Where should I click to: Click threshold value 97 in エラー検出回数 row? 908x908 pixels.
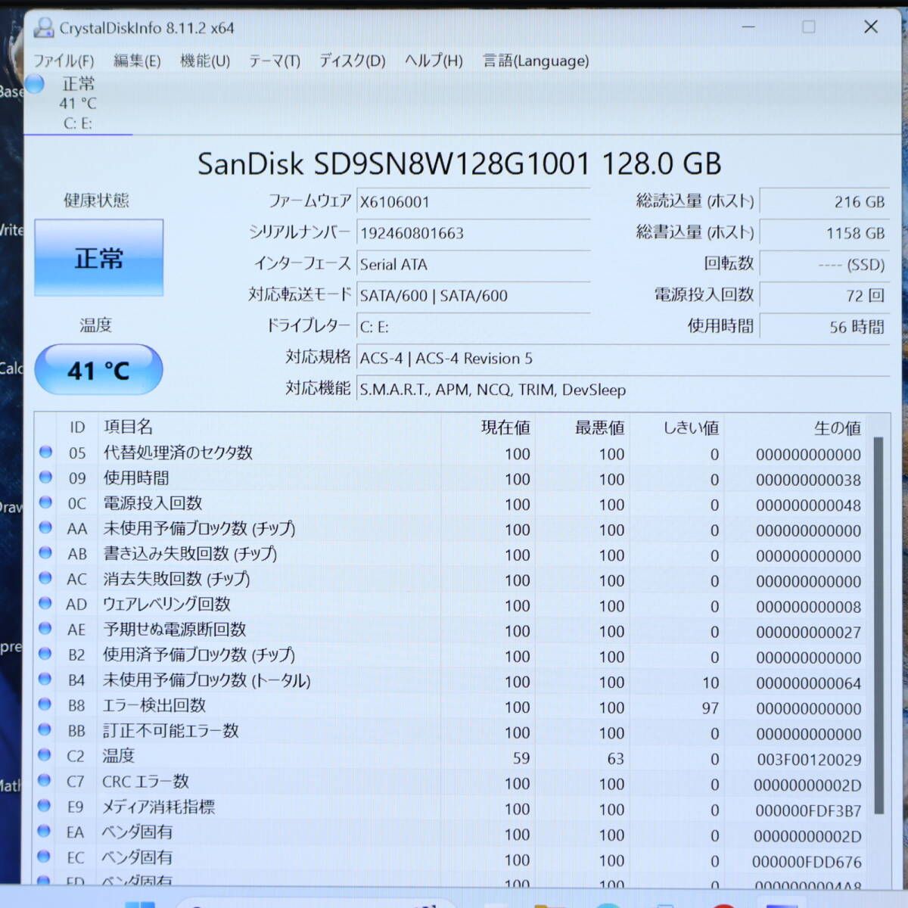(x=710, y=708)
